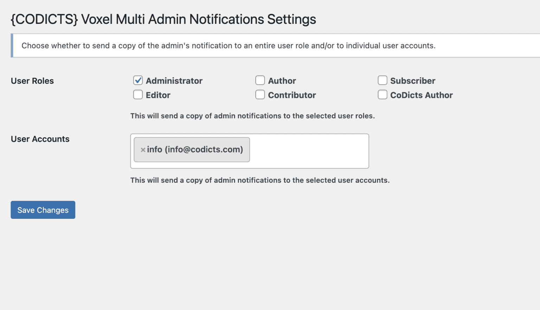The image size is (540, 310).
Task: Click the 'User Roles' row heading
Action: pos(32,81)
